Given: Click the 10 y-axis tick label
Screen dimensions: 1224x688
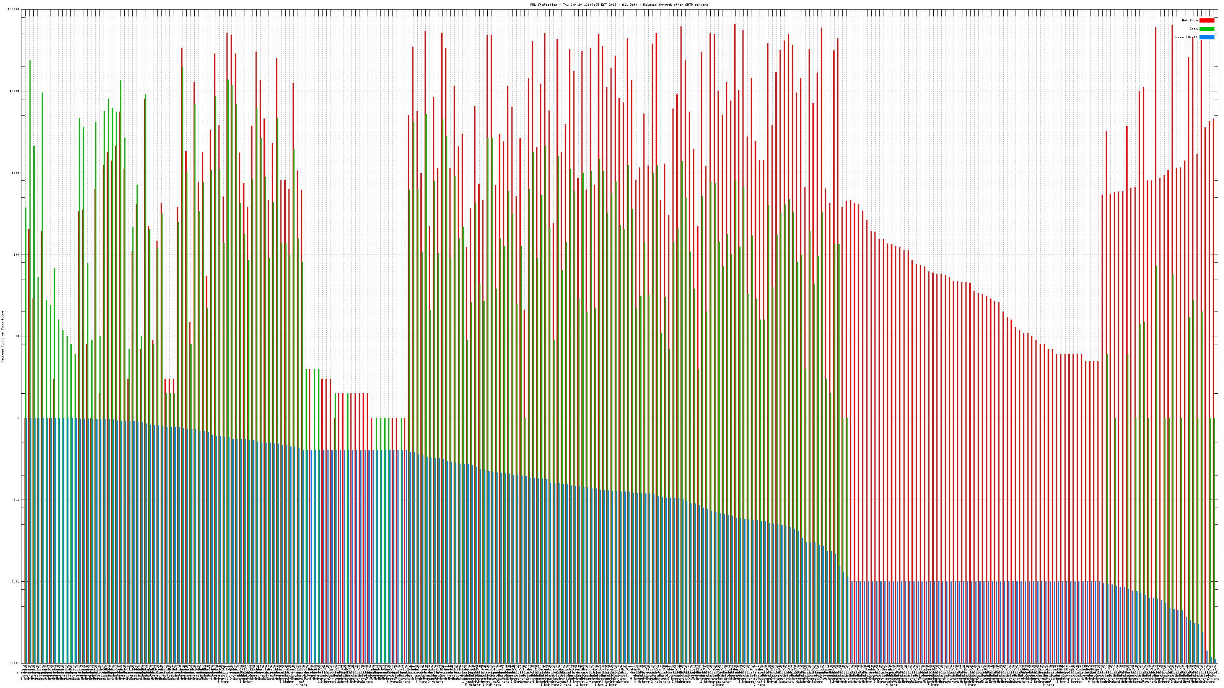Looking at the screenshot, I should pos(17,336).
